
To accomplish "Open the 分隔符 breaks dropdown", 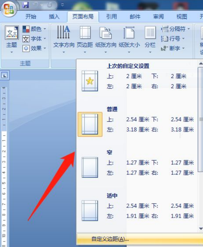I will point(175,29).
